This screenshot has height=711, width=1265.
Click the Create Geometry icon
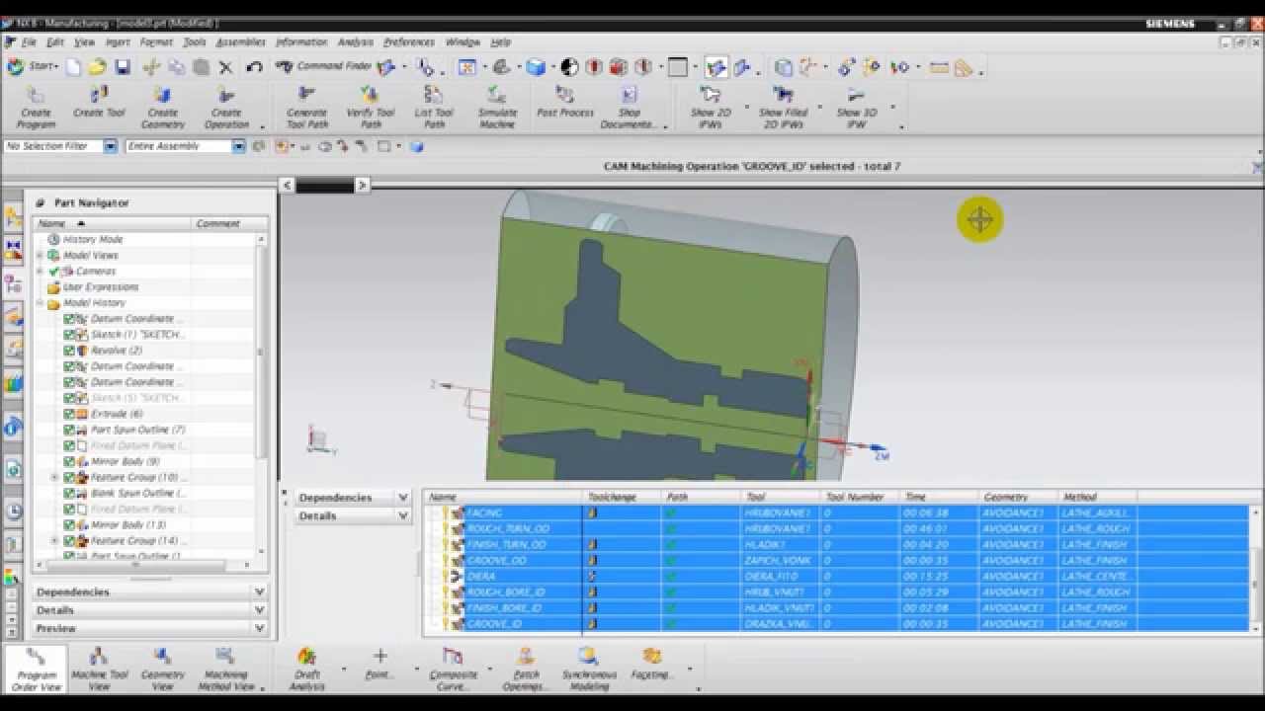click(162, 107)
